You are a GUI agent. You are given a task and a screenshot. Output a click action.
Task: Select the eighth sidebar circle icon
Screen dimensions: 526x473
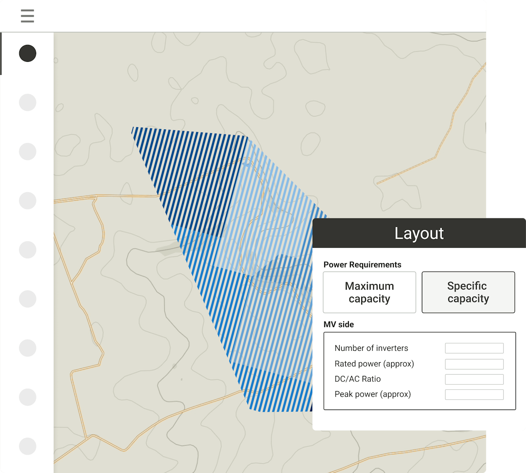[x=28, y=397]
